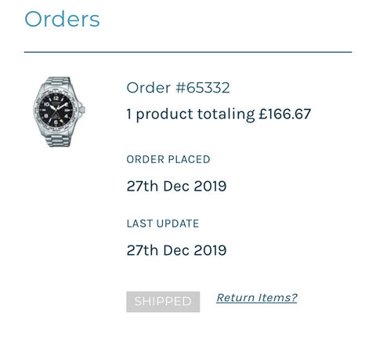Screen dimensions: 376x342
Task: Select the Orders page heading
Action: click(62, 19)
